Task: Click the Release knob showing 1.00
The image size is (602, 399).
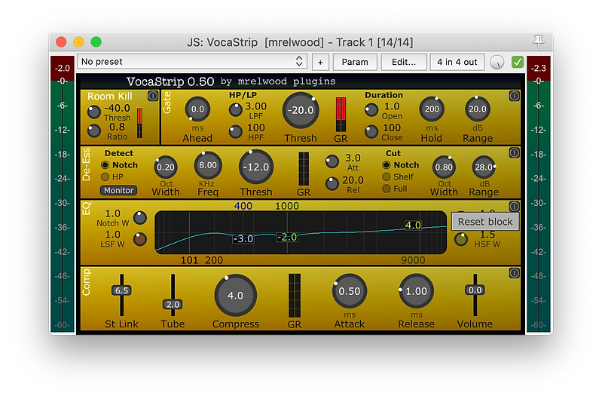Action: coord(416,291)
